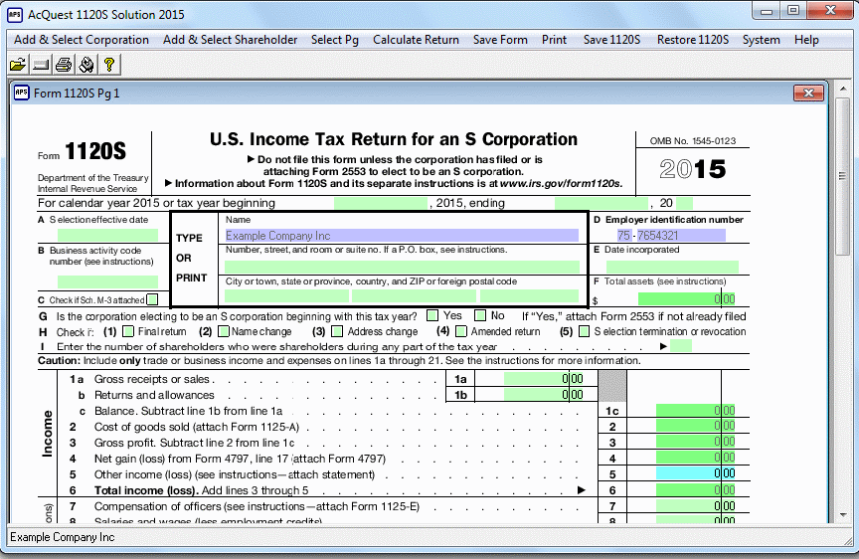The width and height of the screenshot is (859, 559).
Task: Open the Help menu
Action: 806,40
